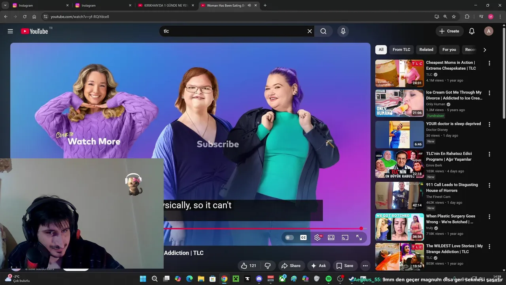This screenshot has height=285, width=506.
Task: Open Minecraft from taskbar
Action: [x=236, y=279]
